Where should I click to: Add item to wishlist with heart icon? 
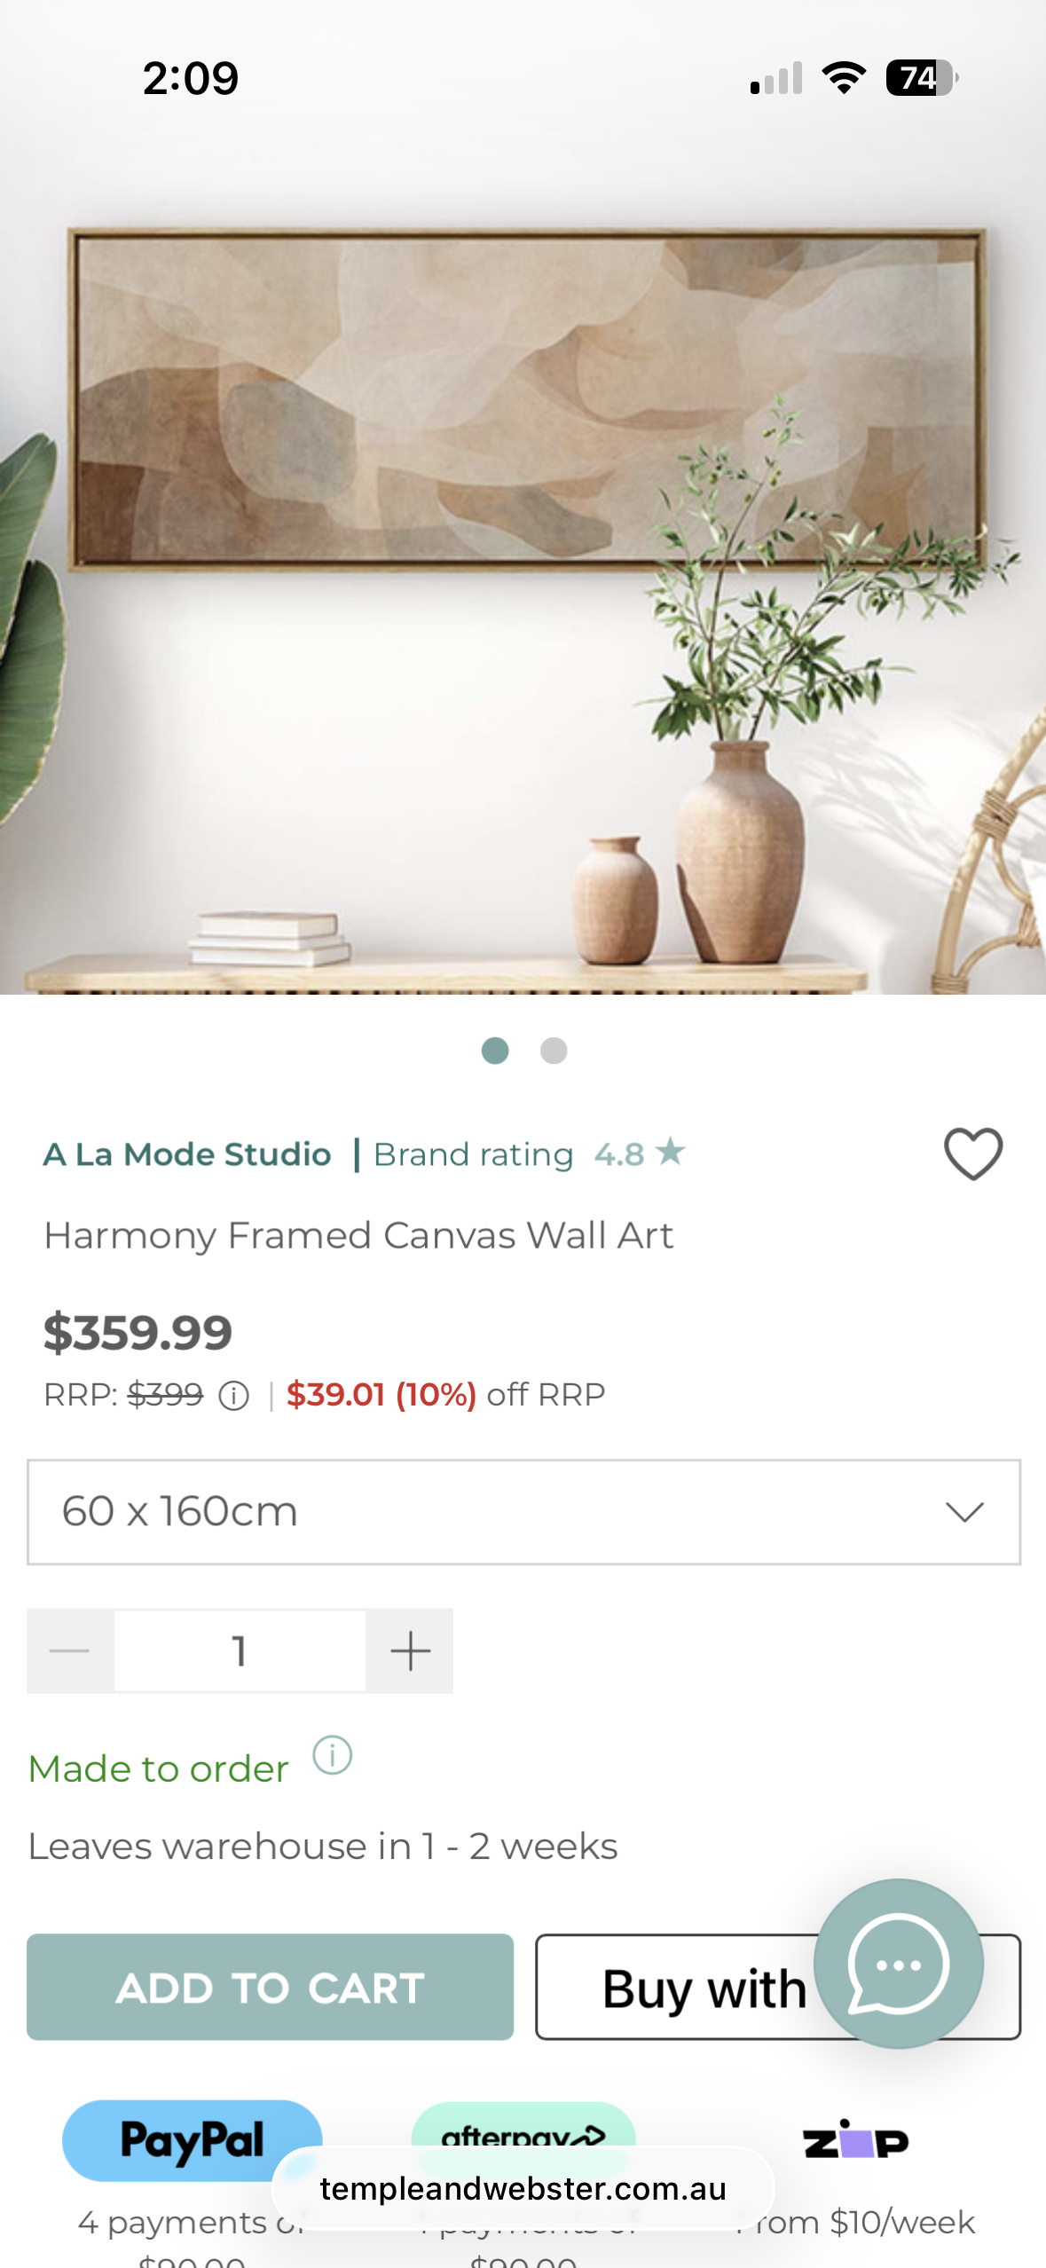click(x=973, y=1154)
